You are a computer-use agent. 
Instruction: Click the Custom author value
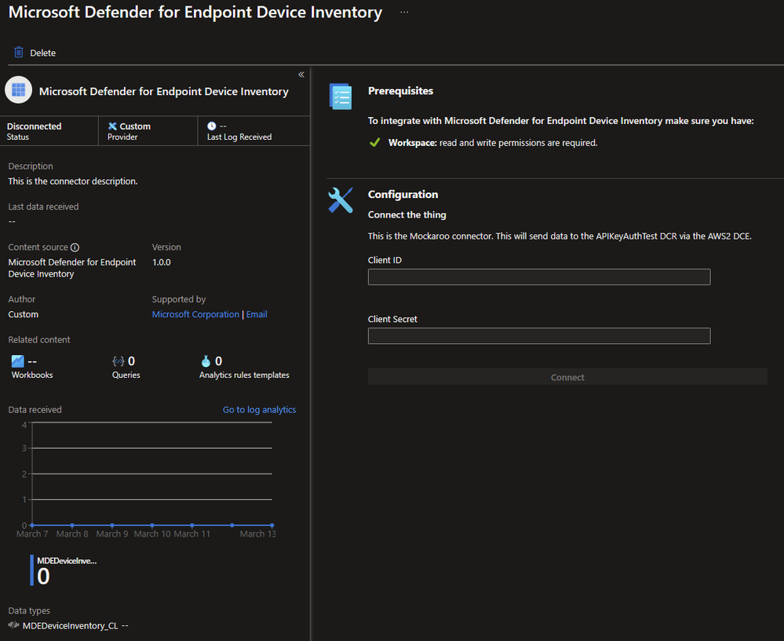point(23,314)
